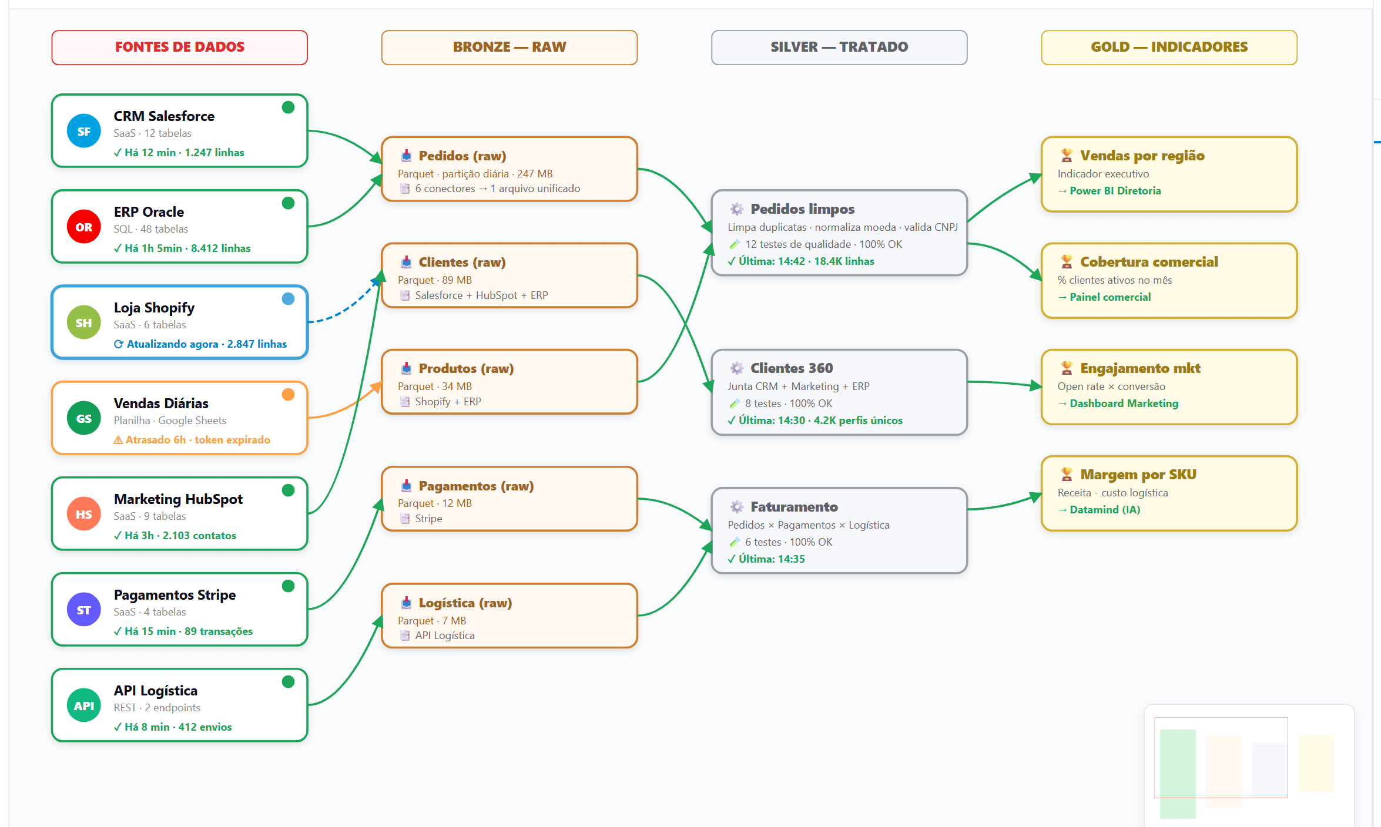Click the red OR Oracle icon
Screen dimensions: 1381x827
click(84, 227)
